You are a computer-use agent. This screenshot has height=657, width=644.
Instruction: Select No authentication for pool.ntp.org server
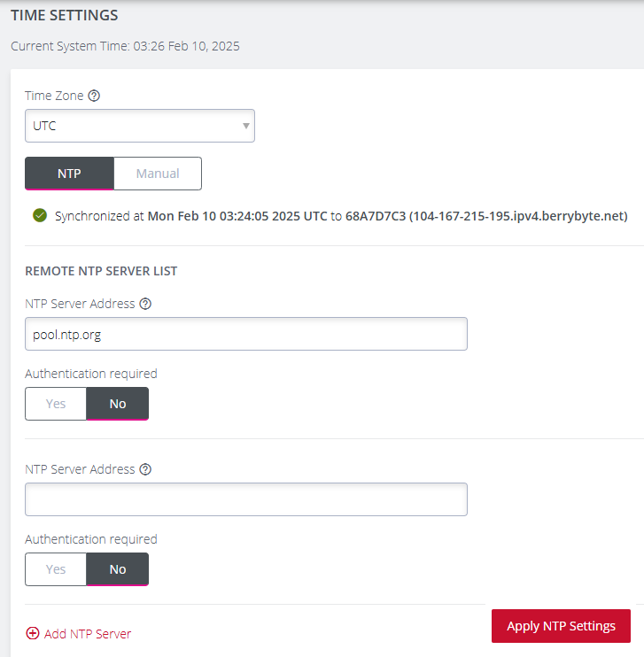coord(117,404)
